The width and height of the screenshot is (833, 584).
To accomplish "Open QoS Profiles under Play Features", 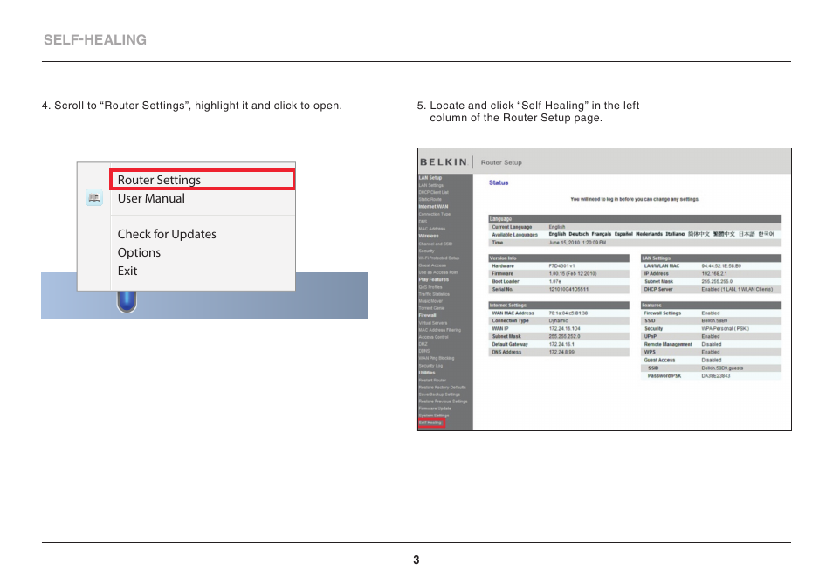I will click(x=430, y=286).
